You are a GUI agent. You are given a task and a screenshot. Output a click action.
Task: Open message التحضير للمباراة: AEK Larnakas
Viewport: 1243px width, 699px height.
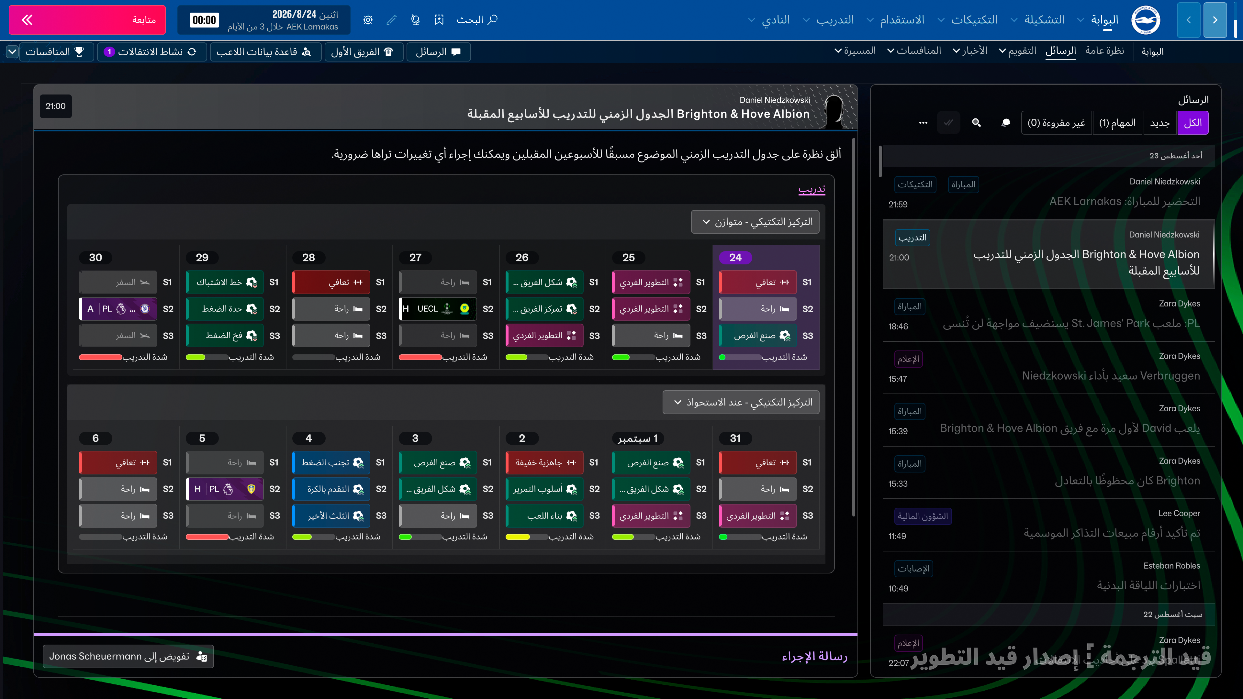(x=1048, y=194)
